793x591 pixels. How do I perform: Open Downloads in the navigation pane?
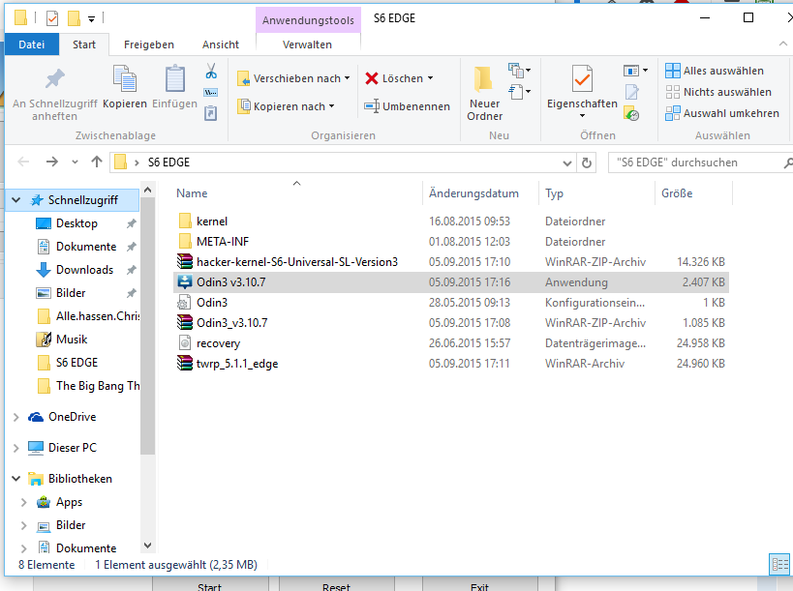pos(84,270)
